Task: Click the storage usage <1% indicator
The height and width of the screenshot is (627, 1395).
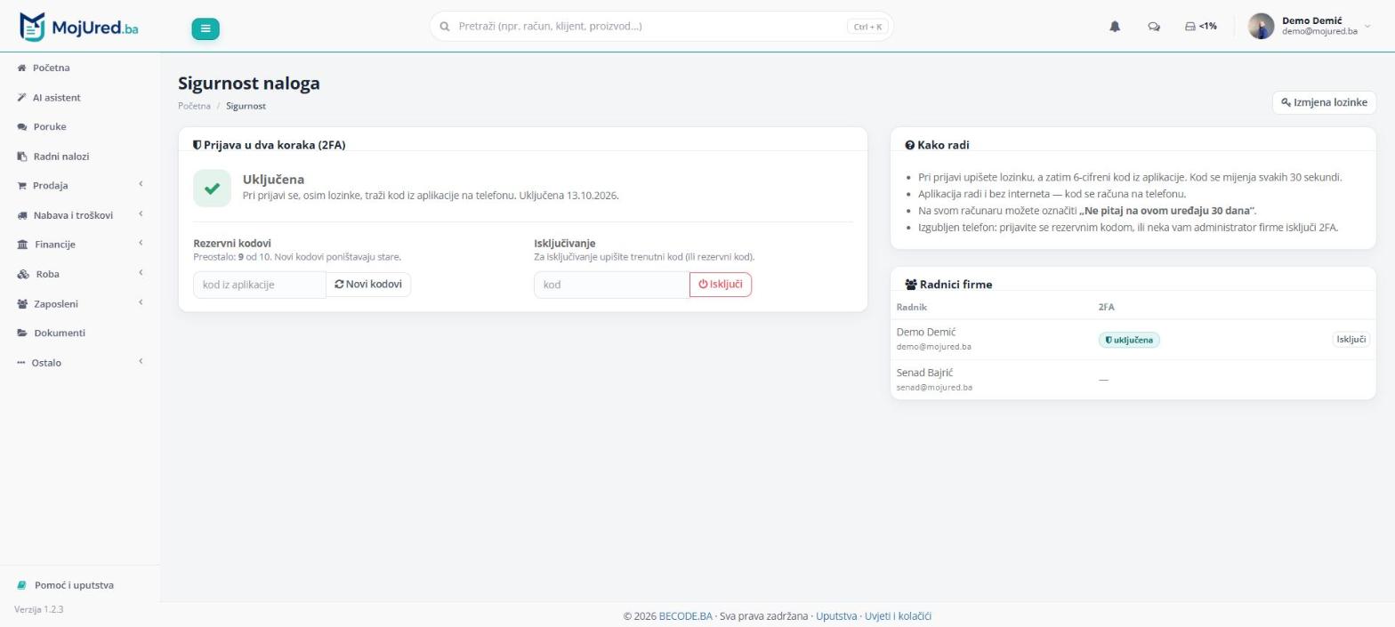Action: tap(1201, 27)
